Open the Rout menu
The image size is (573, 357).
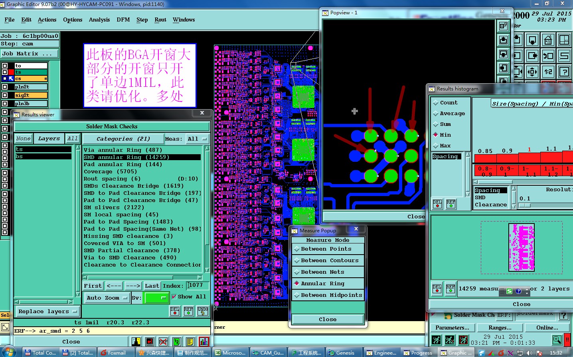coord(160,20)
